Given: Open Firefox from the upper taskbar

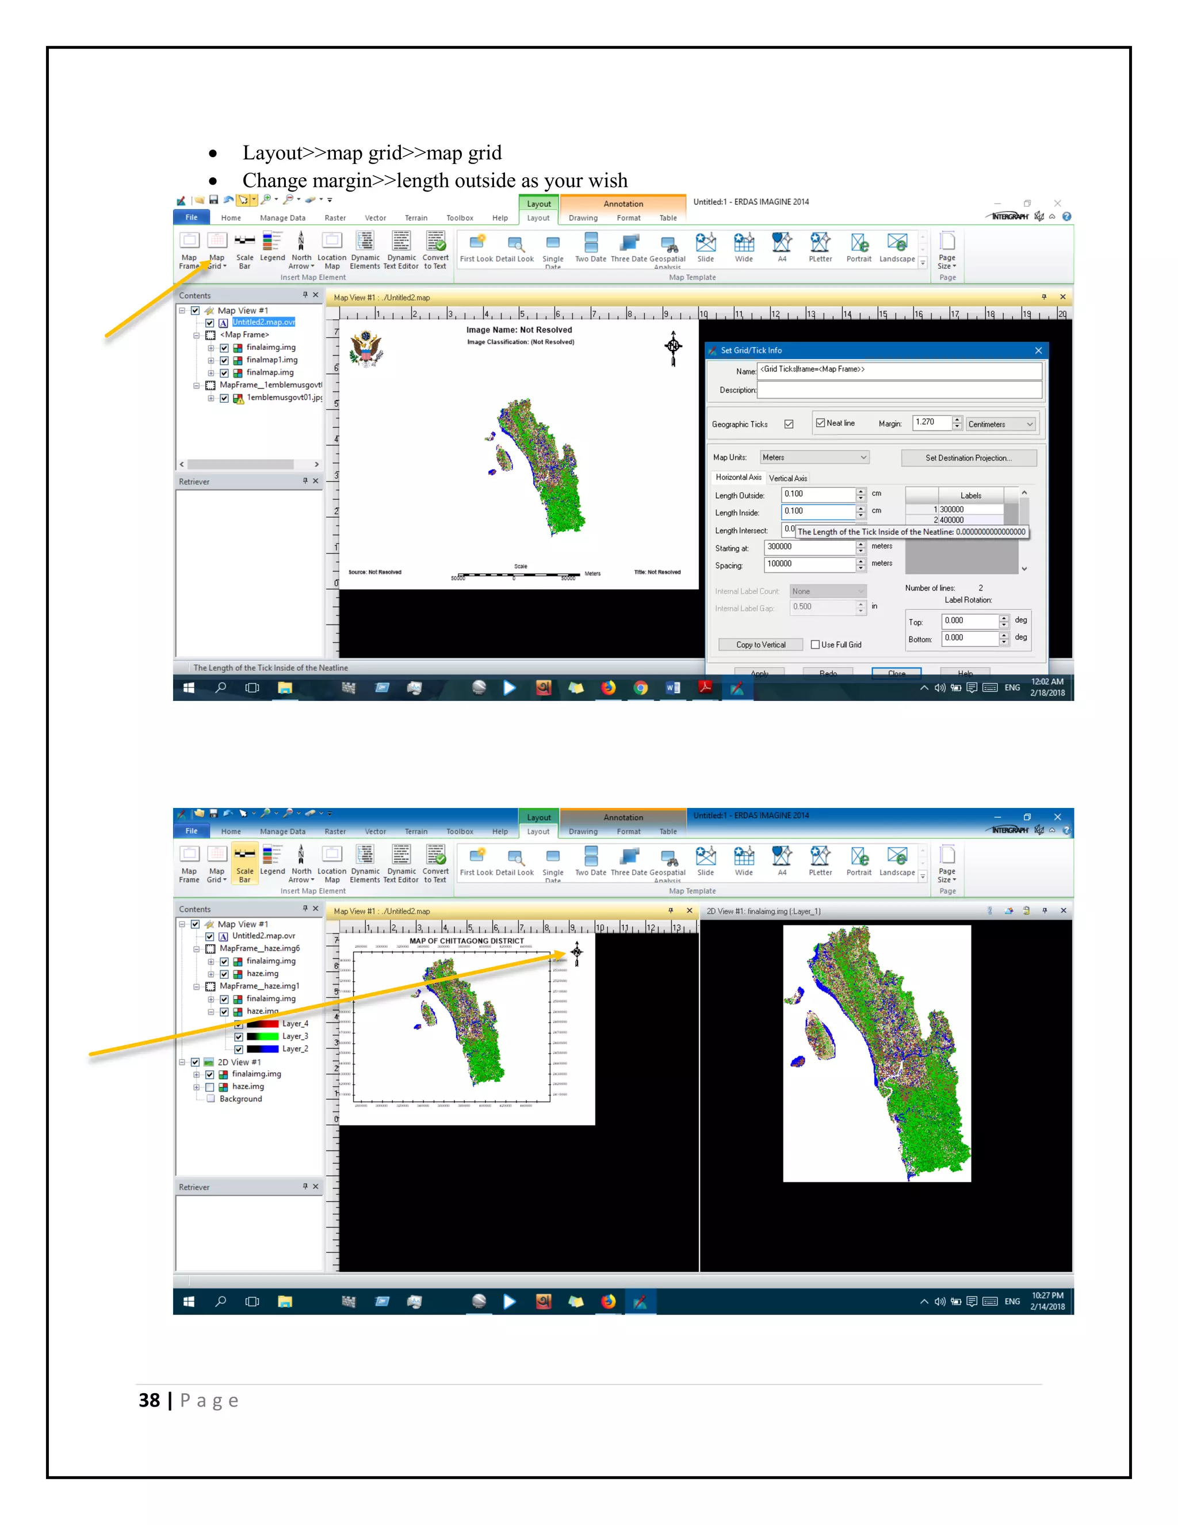Looking at the screenshot, I should [609, 688].
